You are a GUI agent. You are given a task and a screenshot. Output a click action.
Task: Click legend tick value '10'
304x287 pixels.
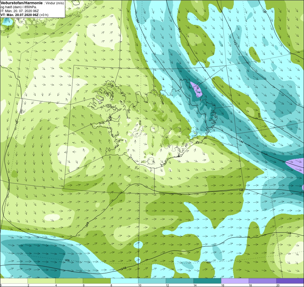pyautogui.click(x=140, y=285)
